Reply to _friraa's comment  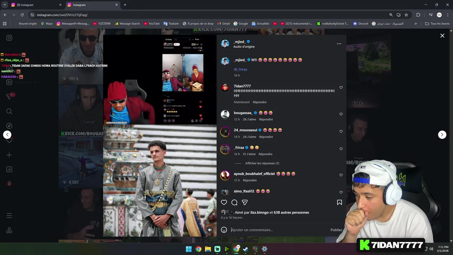pyautogui.click(x=265, y=154)
